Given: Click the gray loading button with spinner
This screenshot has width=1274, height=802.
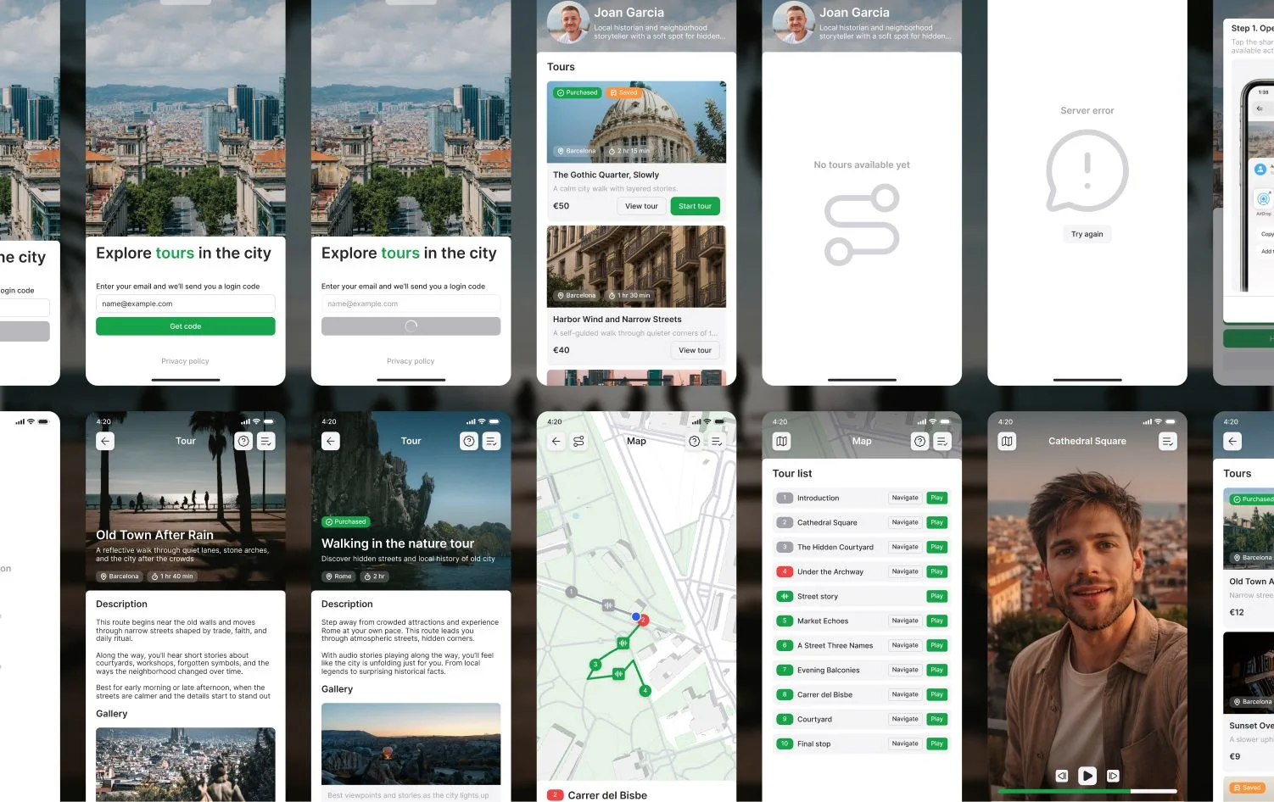Looking at the screenshot, I should [x=411, y=326].
